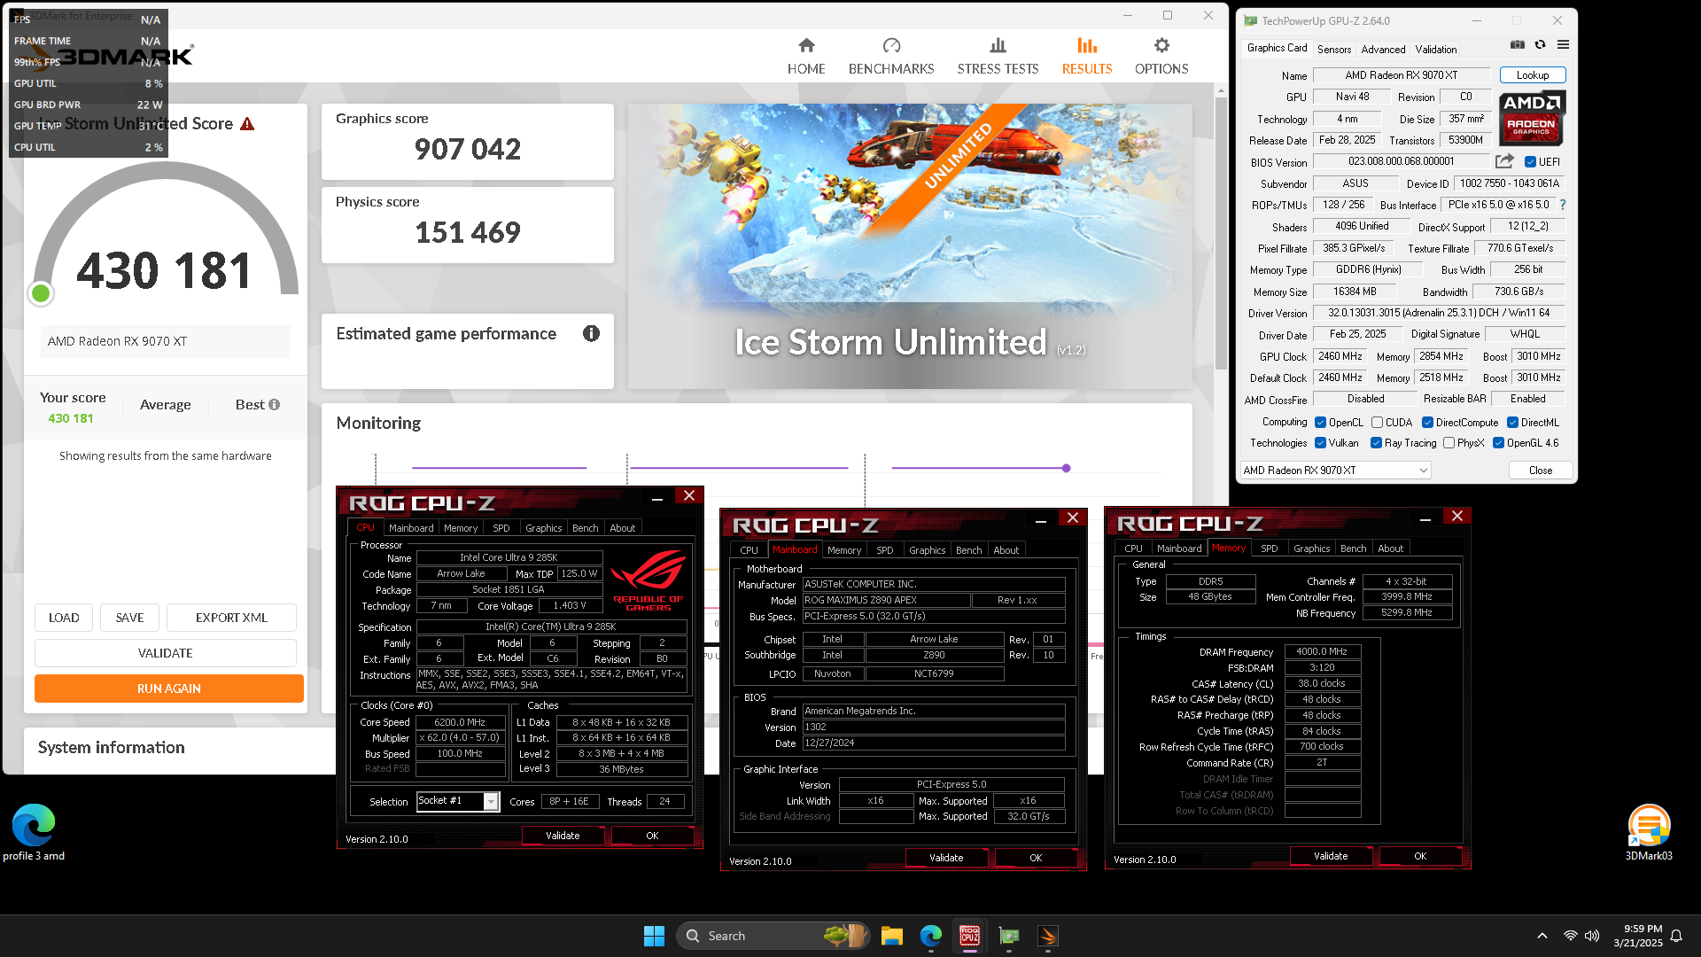Take GPU-Z screenshot with camera icon
1701x957 pixels.
click(x=1518, y=45)
